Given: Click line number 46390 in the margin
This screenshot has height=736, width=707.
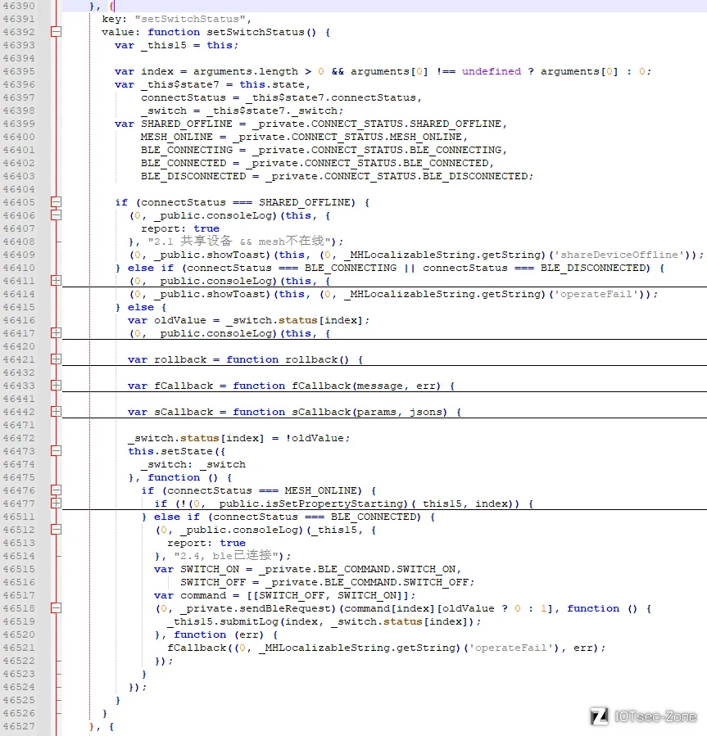Looking at the screenshot, I should 19,6.
